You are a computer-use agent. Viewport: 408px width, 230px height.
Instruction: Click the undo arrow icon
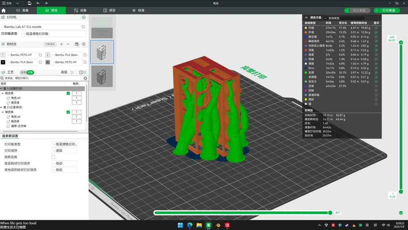(38, 3)
